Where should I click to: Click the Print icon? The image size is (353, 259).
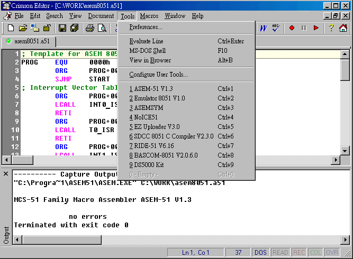90,28
